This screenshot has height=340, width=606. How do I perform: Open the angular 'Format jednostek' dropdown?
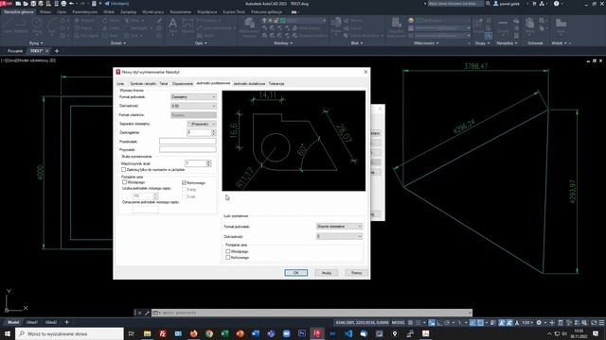click(339, 227)
